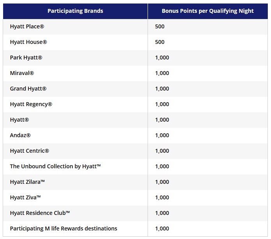The image size is (271, 239).
Task: Select the 1,000 points value for Park Hyatt
Action: point(162,58)
